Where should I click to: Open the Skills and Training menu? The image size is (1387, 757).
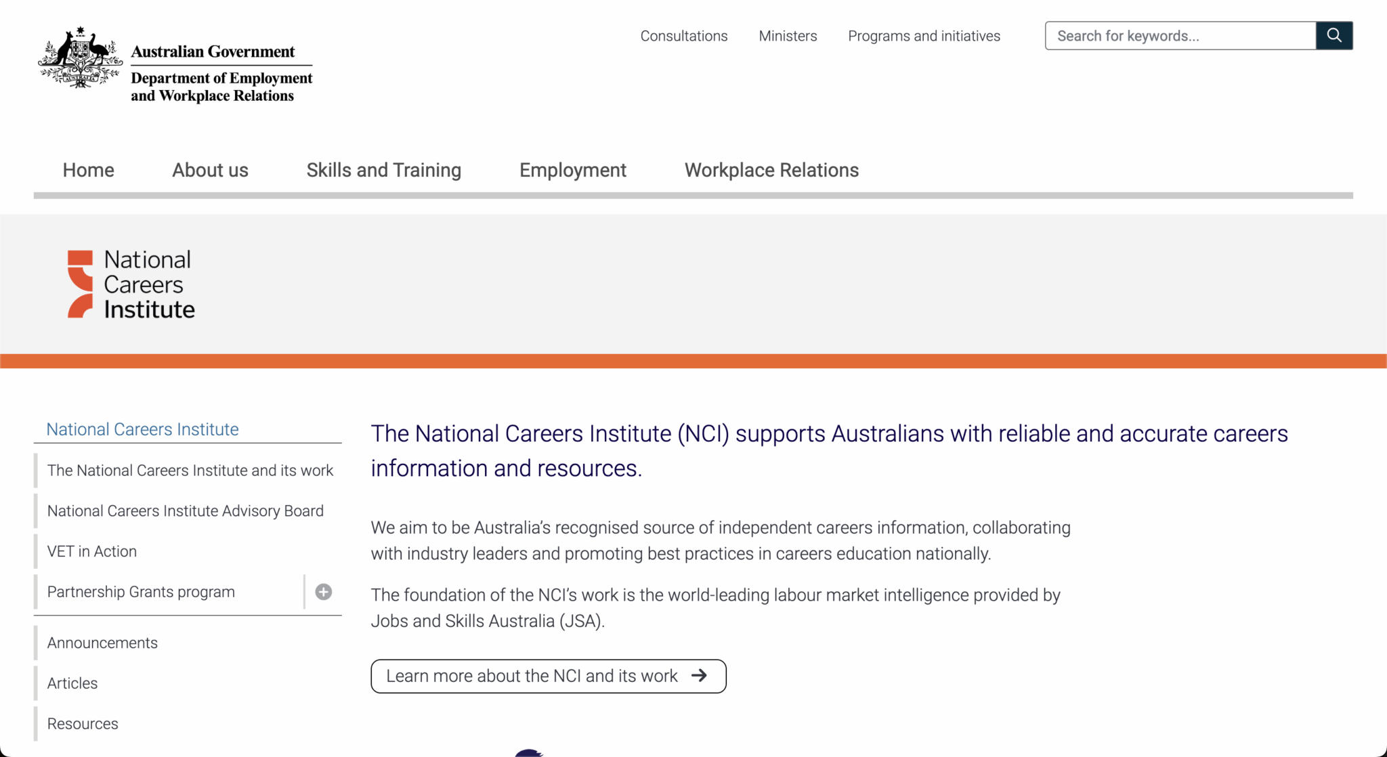[384, 170]
